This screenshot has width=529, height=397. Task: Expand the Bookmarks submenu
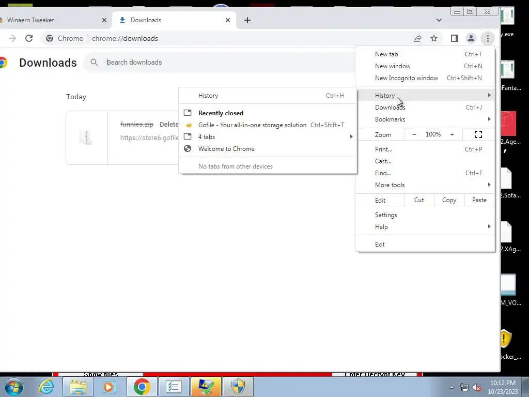pos(425,119)
